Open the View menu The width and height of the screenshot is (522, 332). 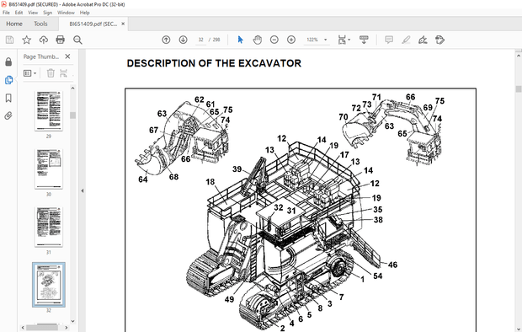pos(33,13)
